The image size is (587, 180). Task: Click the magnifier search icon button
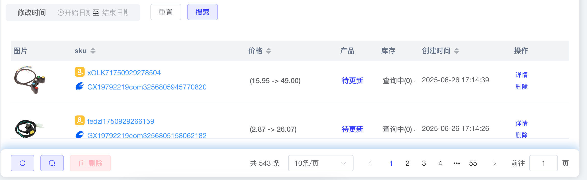tap(52, 163)
